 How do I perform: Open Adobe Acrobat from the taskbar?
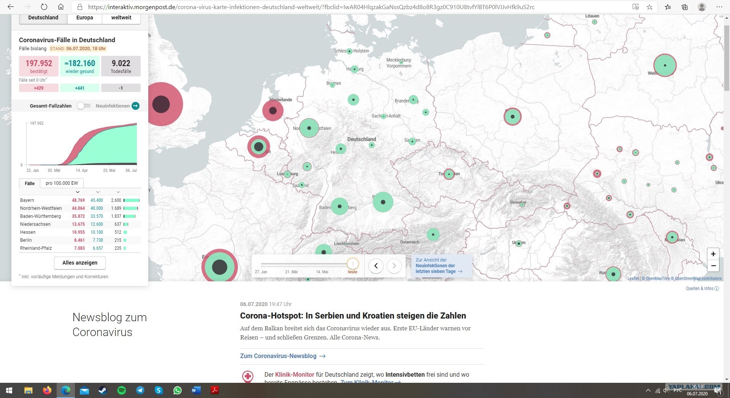click(215, 390)
